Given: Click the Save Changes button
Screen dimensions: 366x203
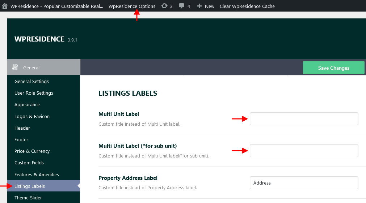Looking at the screenshot, I should (333, 68).
